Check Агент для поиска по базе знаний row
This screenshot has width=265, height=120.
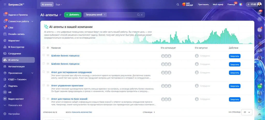coord(44,98)
